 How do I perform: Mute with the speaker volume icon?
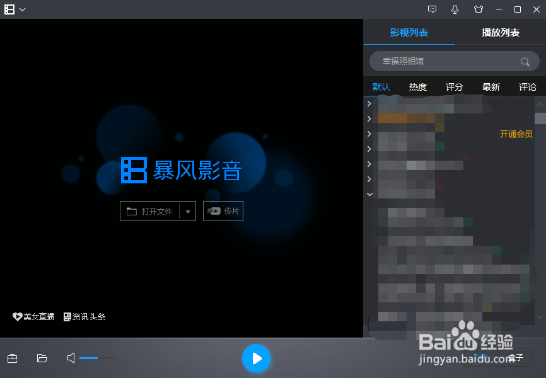coord(71,358)
